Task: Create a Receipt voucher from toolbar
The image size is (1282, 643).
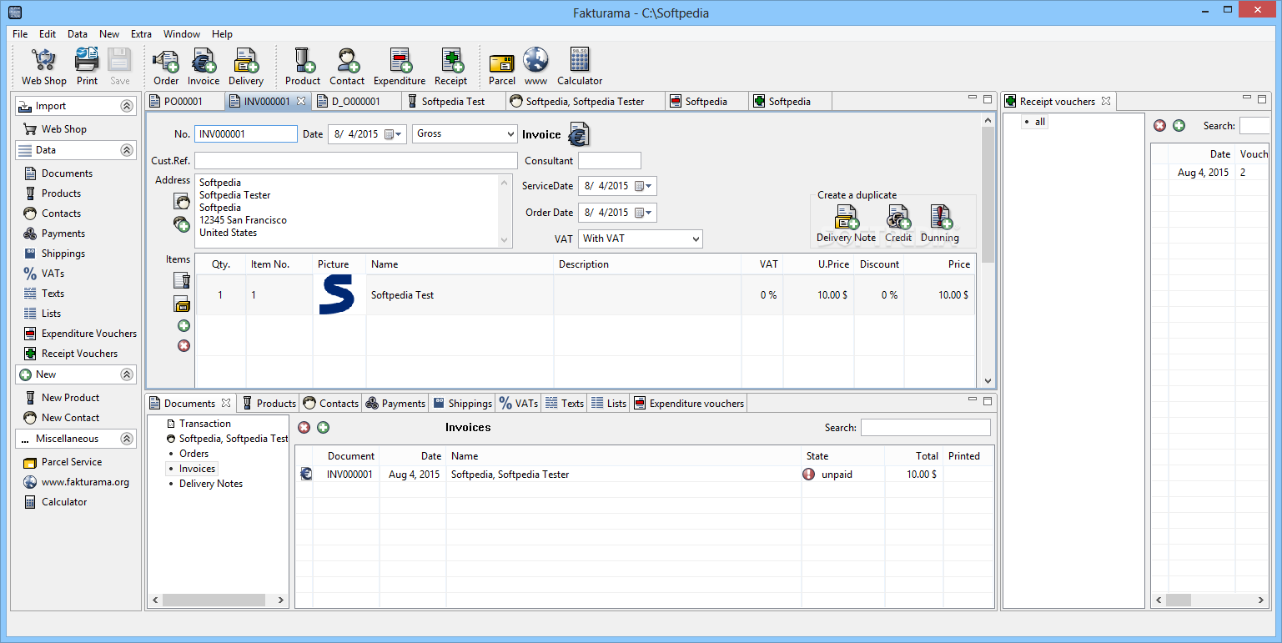Action: [450, 67]
